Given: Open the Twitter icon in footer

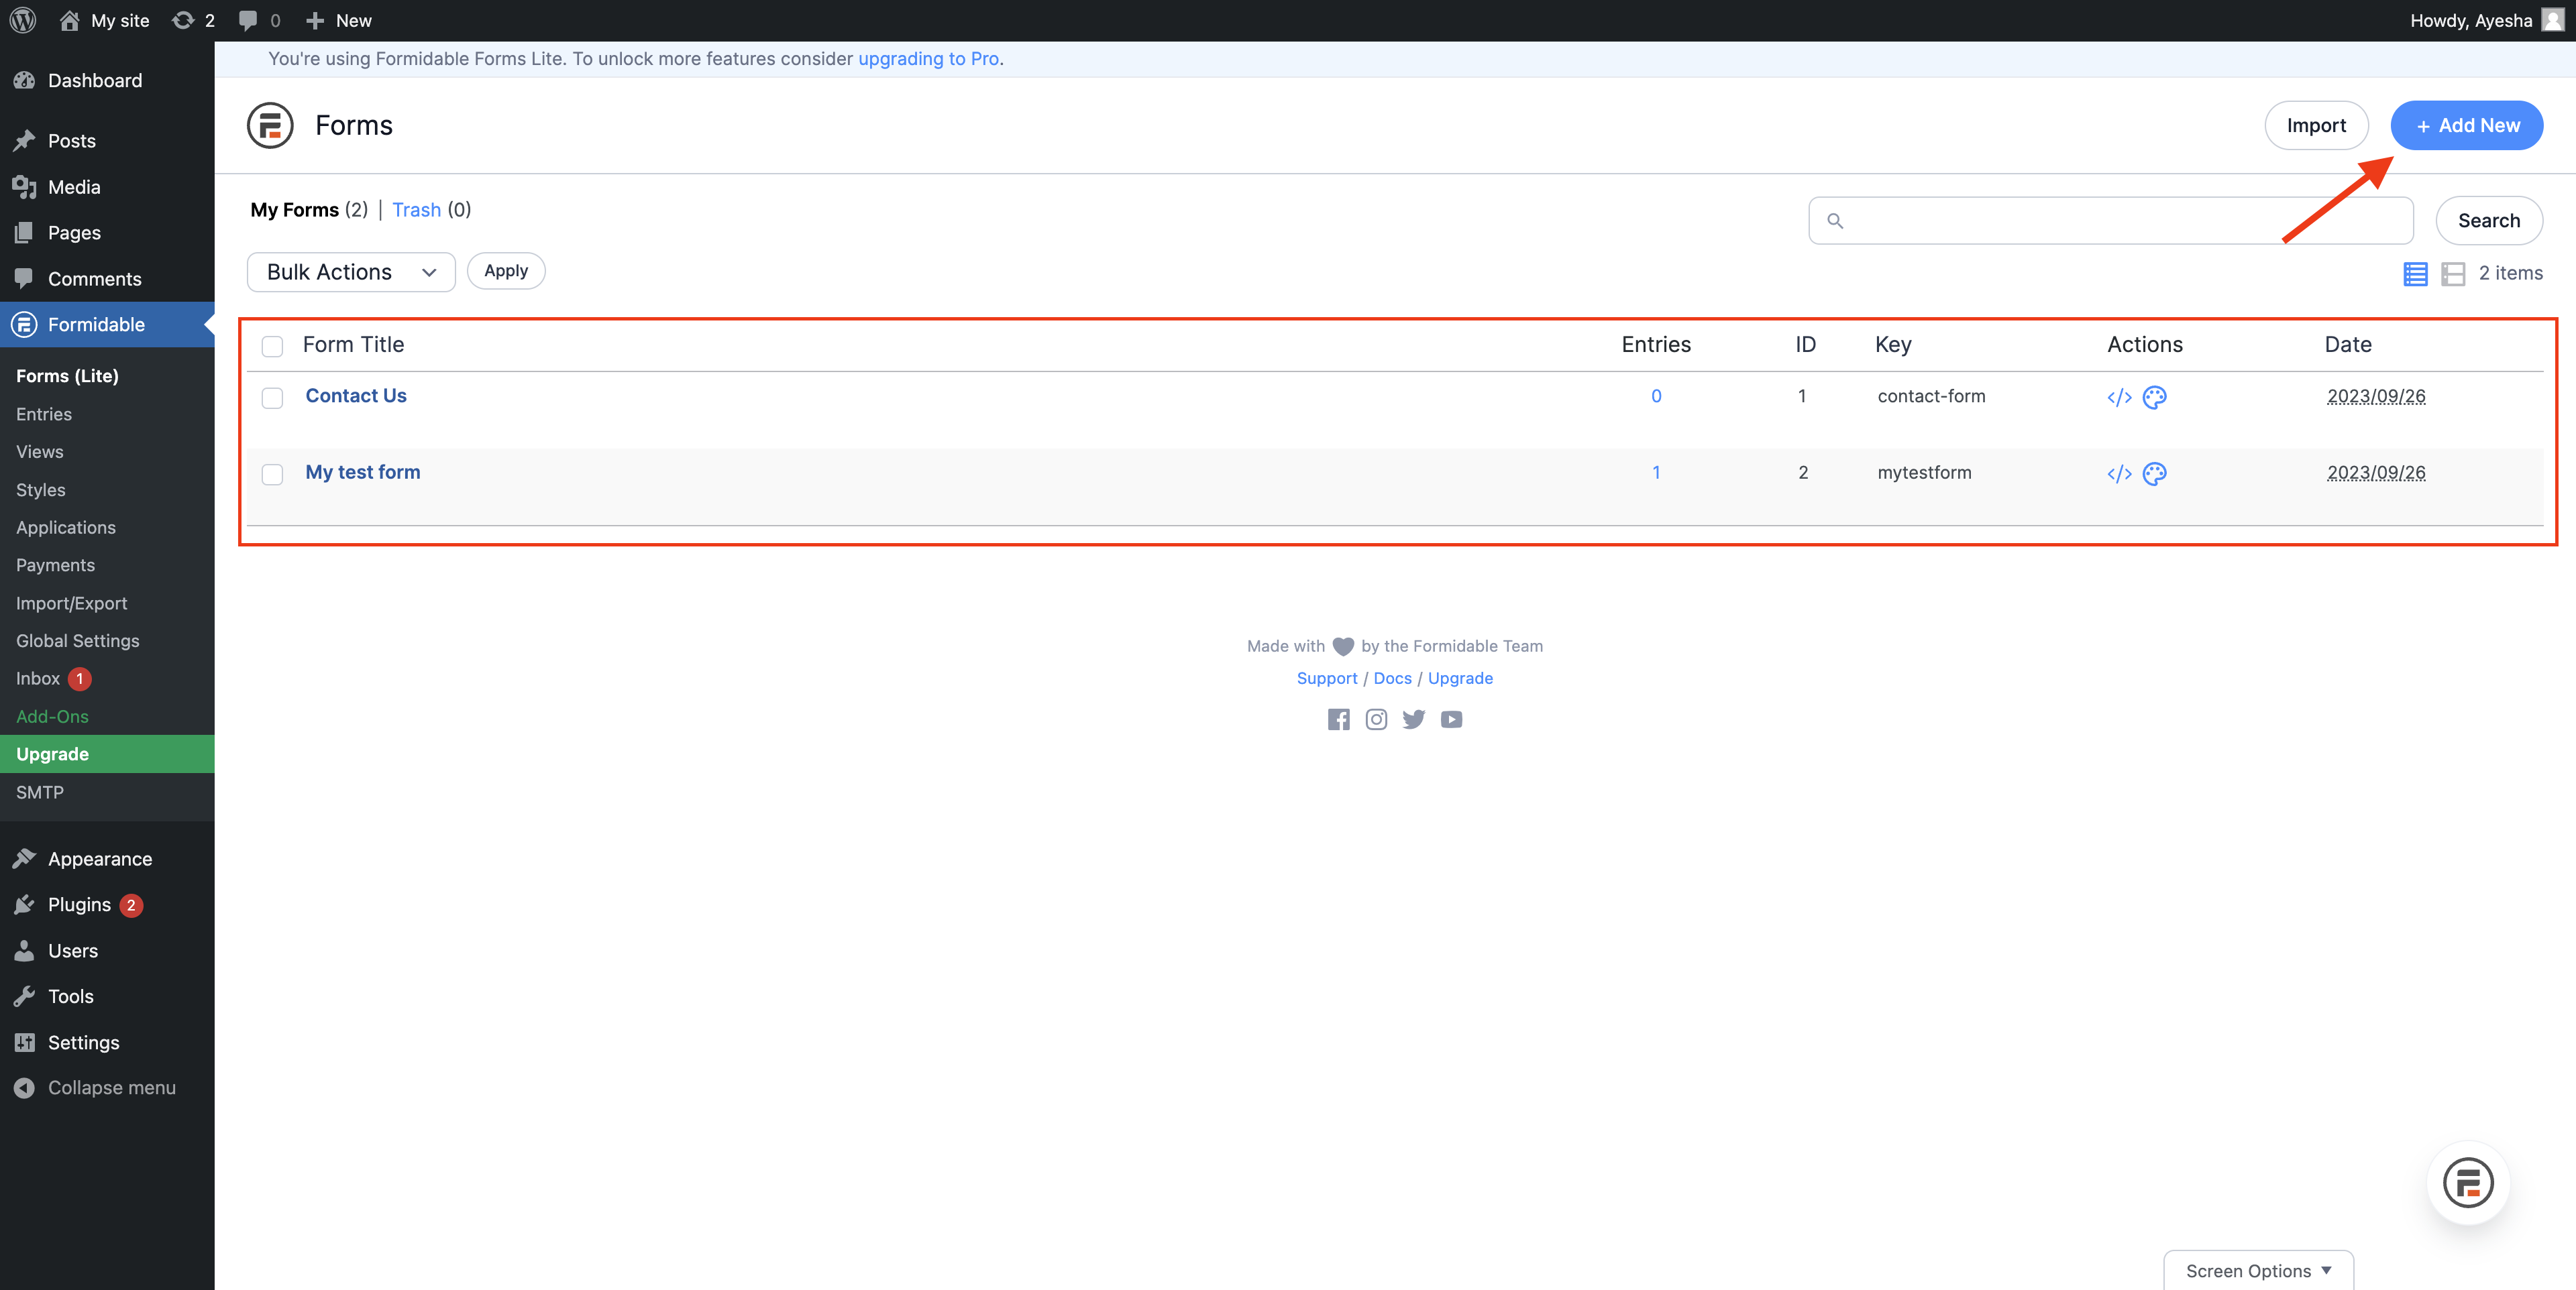Looking at the screenshot, I should point(1413,719).
